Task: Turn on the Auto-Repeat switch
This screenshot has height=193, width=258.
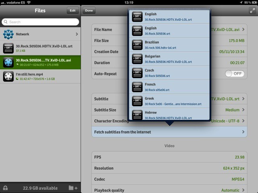Action: click(235, 74)
